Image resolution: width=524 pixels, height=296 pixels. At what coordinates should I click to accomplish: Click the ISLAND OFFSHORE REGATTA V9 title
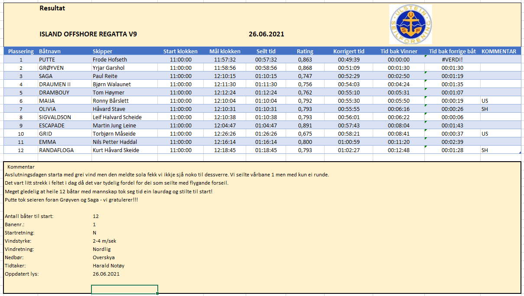[88, 34]
